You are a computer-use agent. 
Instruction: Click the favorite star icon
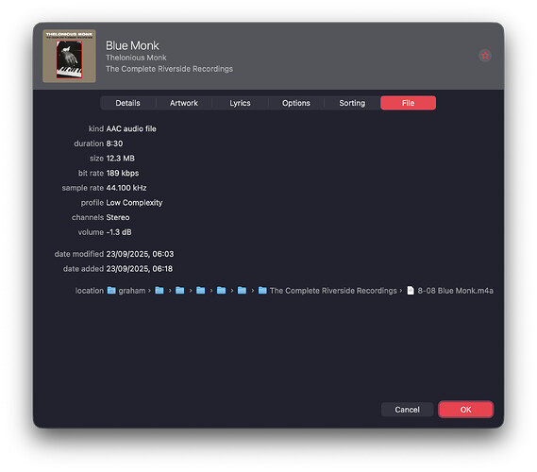[485, 56]
